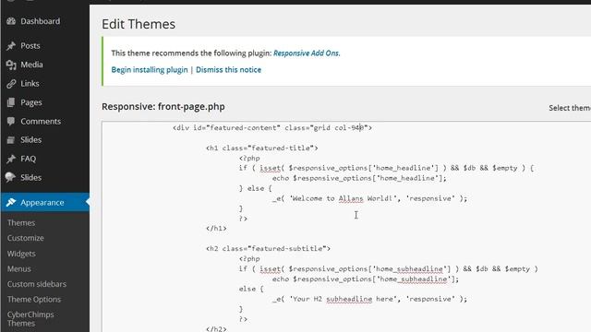
Task: Click the closing </h1> tag line
Action: click(x=216, y=228)
